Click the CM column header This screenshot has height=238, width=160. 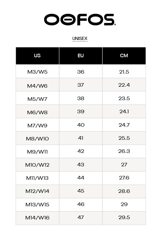tap(124, 56)
